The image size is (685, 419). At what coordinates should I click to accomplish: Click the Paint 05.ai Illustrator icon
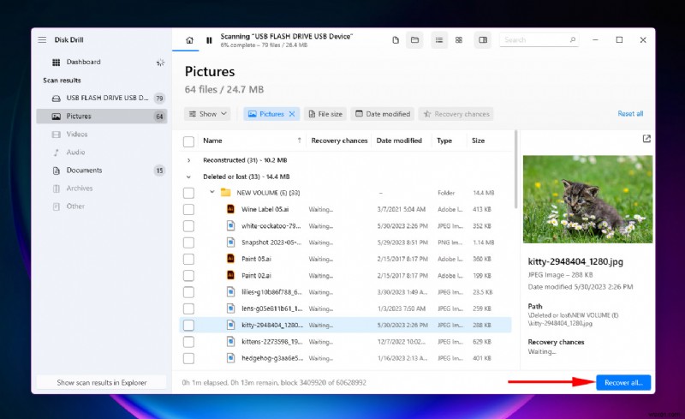[230, 259]
